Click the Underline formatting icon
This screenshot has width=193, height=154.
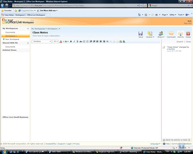[x=77, y=41]
